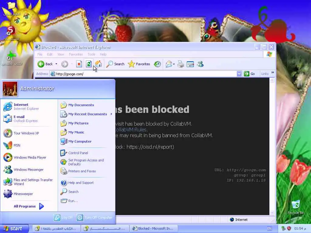Viewport: 311px width, 233px height.
Task: Open Messenger icon in IE toolbar
Action: point(200,64)
